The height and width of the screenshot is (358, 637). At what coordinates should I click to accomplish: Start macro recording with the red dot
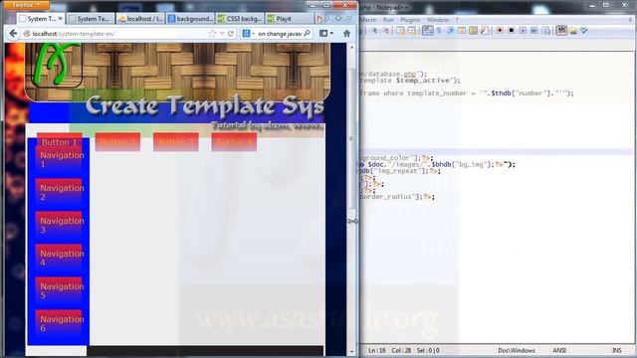point(500,31)
